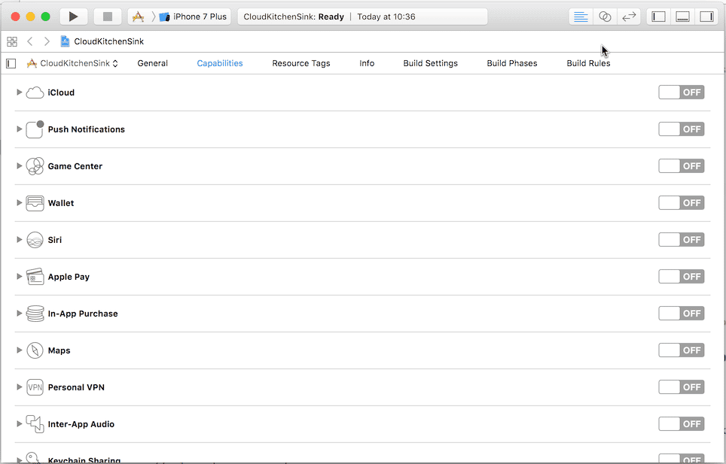Click the Siri waveform icon
The width and height of the screenshot is (726, 464).
point(35,240)
